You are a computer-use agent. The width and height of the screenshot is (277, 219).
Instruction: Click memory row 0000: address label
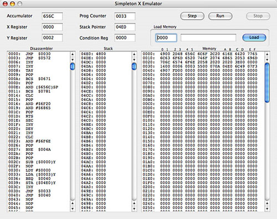pyautogui.click(x=148, y=54)
